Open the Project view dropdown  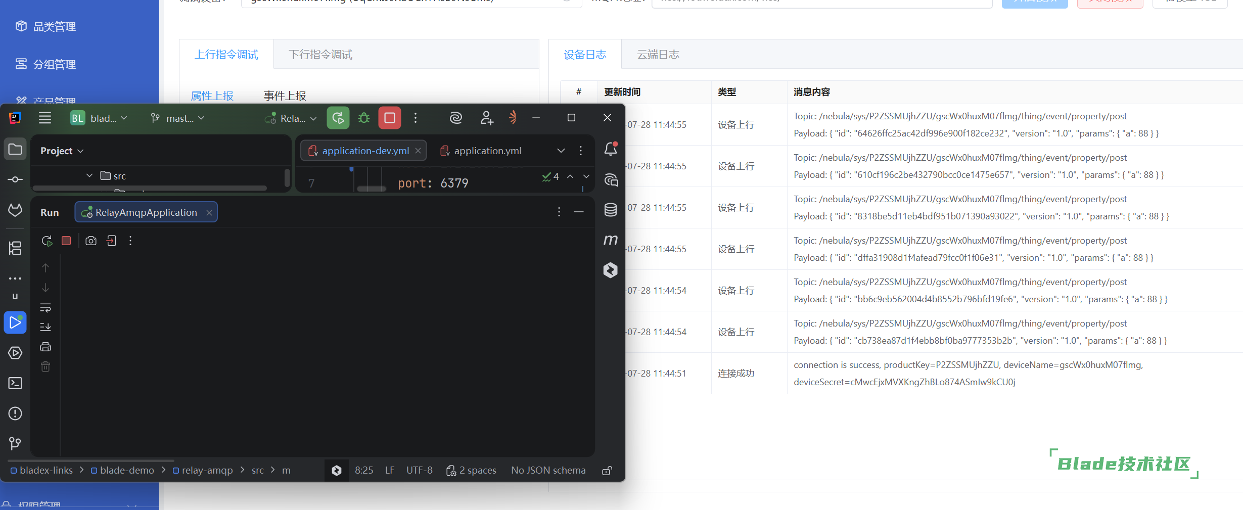coord(62,151)
